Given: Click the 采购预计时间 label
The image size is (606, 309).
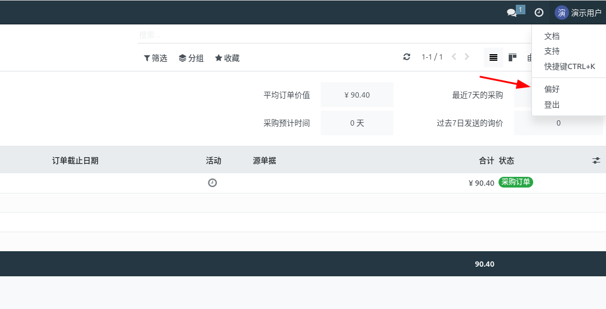Looking at the screenshot, I should (x=287, y=123).
